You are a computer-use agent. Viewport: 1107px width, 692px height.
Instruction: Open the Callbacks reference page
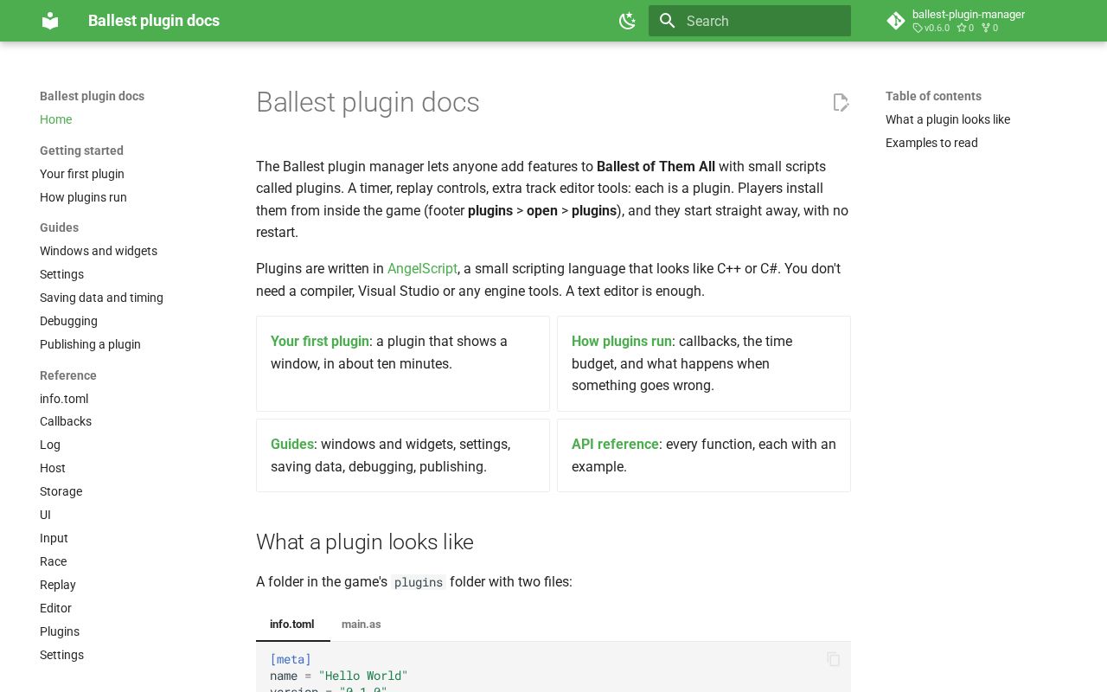[66, 421]
